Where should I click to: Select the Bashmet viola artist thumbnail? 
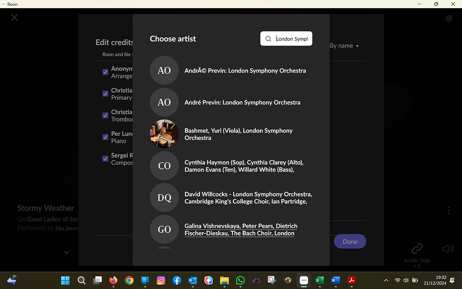point(164,134)
